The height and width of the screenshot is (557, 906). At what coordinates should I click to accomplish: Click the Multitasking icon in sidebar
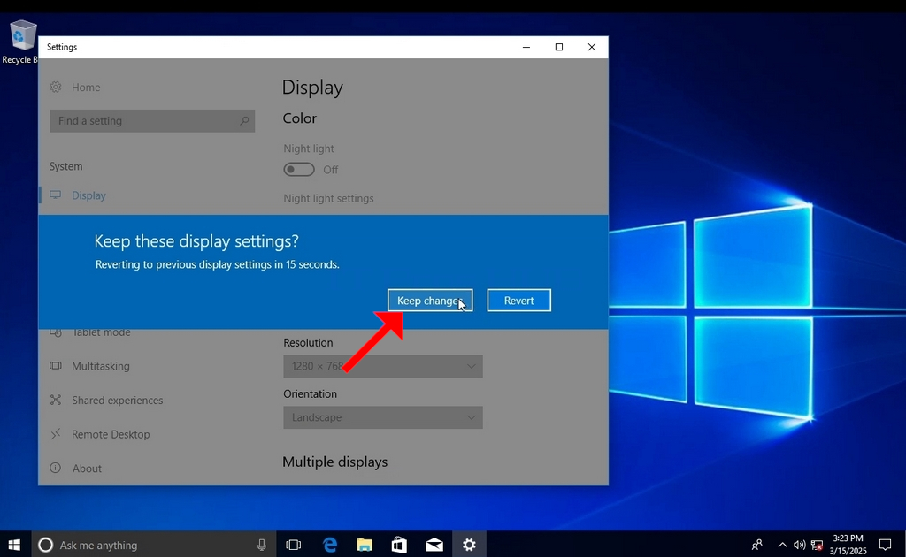[x=56, y=366]
